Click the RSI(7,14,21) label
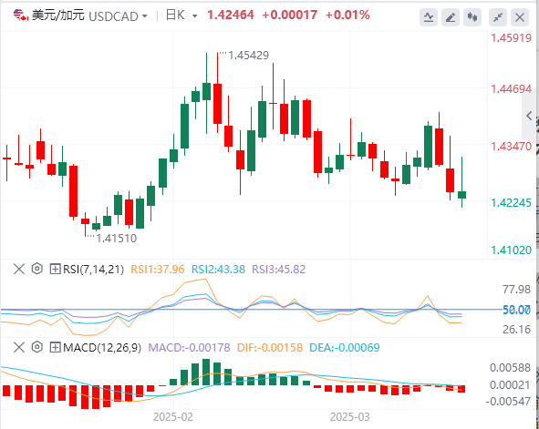This screenshot has height=429, width=539. pos(94,270)
